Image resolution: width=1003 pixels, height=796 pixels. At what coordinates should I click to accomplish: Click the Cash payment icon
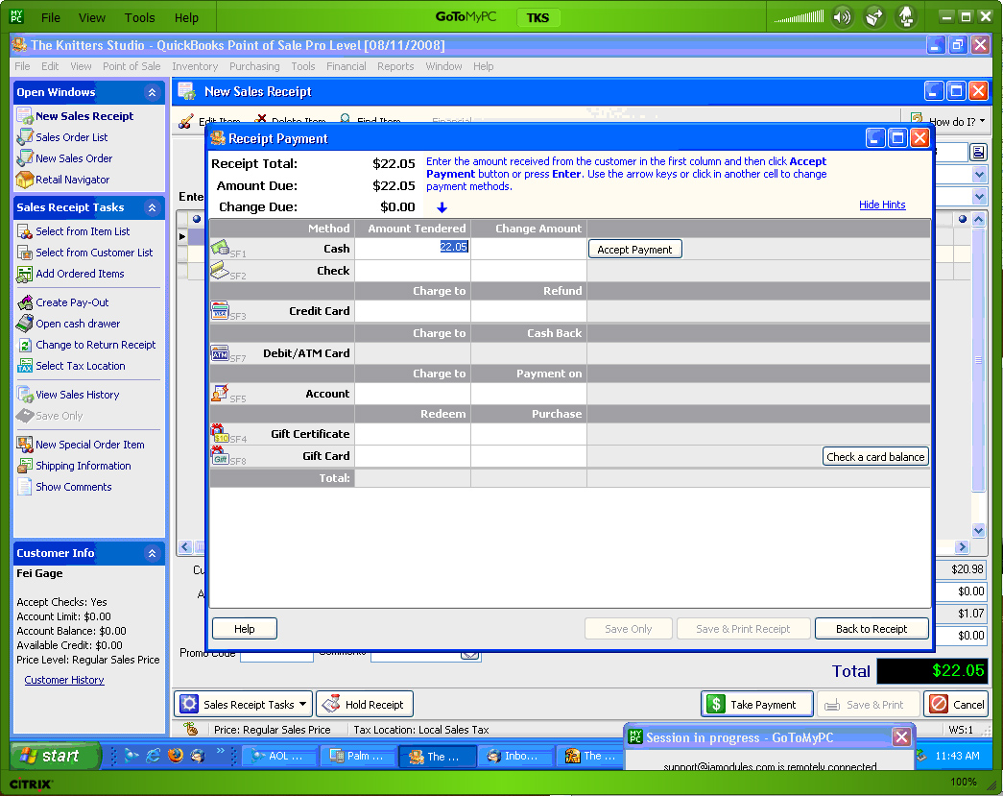(220, 247)
